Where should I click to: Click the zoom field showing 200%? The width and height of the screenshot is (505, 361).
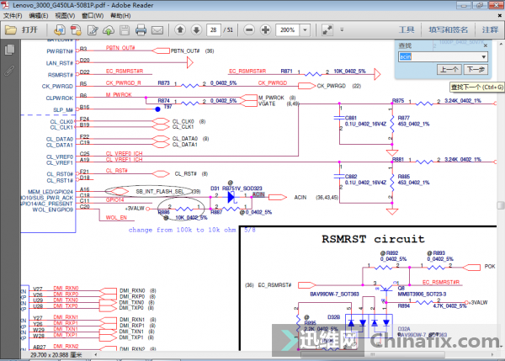(x=288, y=30)
